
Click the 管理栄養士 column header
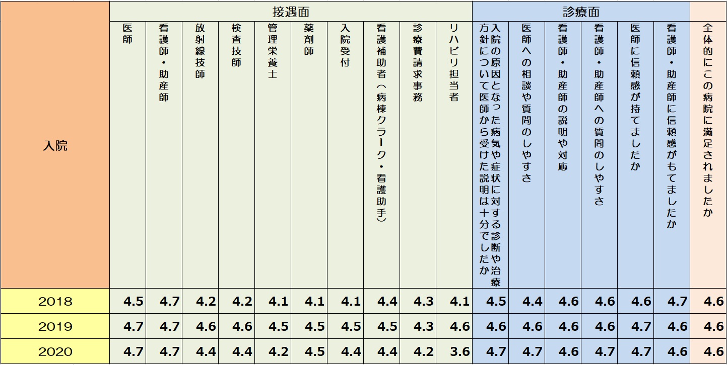tap(273, 155)
